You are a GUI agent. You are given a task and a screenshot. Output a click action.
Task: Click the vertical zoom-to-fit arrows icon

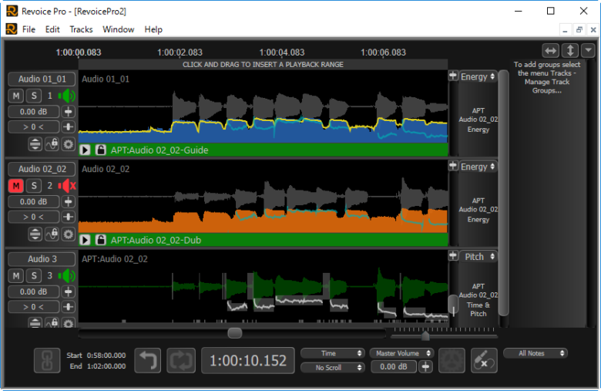pyautogui.click(x=570, y=50)
